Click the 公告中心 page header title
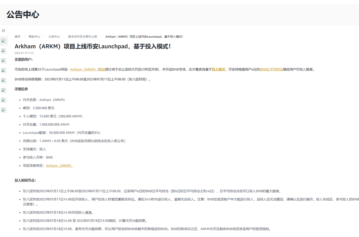The image size is (359, 237). (23, 15)
